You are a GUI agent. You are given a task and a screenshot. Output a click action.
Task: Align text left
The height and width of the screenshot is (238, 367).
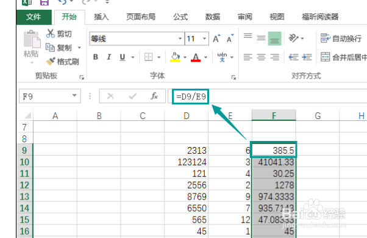click(248, 57)
